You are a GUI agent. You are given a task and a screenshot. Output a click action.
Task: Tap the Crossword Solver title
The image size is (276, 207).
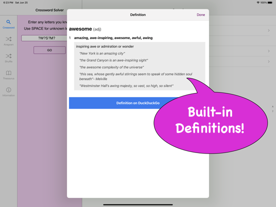coord(49,10)
